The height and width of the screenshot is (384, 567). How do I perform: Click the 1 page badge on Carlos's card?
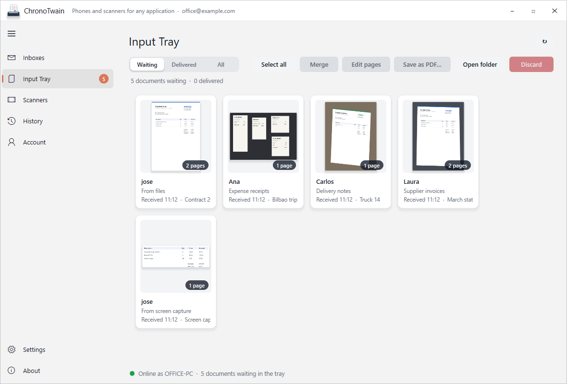pyautogui.click(x=372, y=166)
